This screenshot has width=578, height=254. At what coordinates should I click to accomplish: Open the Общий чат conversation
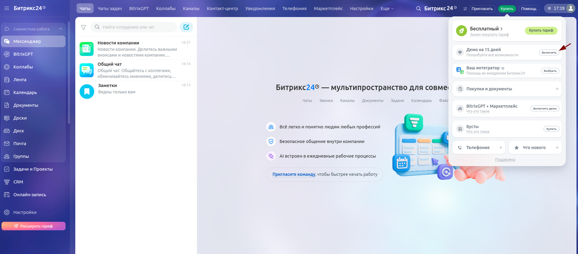(136, 70)
